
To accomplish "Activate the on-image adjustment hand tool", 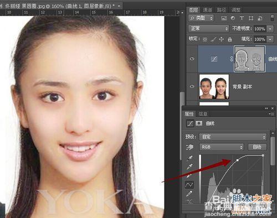I will 189,147.
